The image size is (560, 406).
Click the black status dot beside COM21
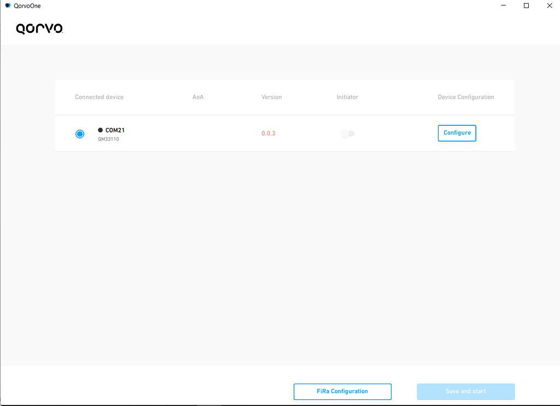click(x=100, y=130)
